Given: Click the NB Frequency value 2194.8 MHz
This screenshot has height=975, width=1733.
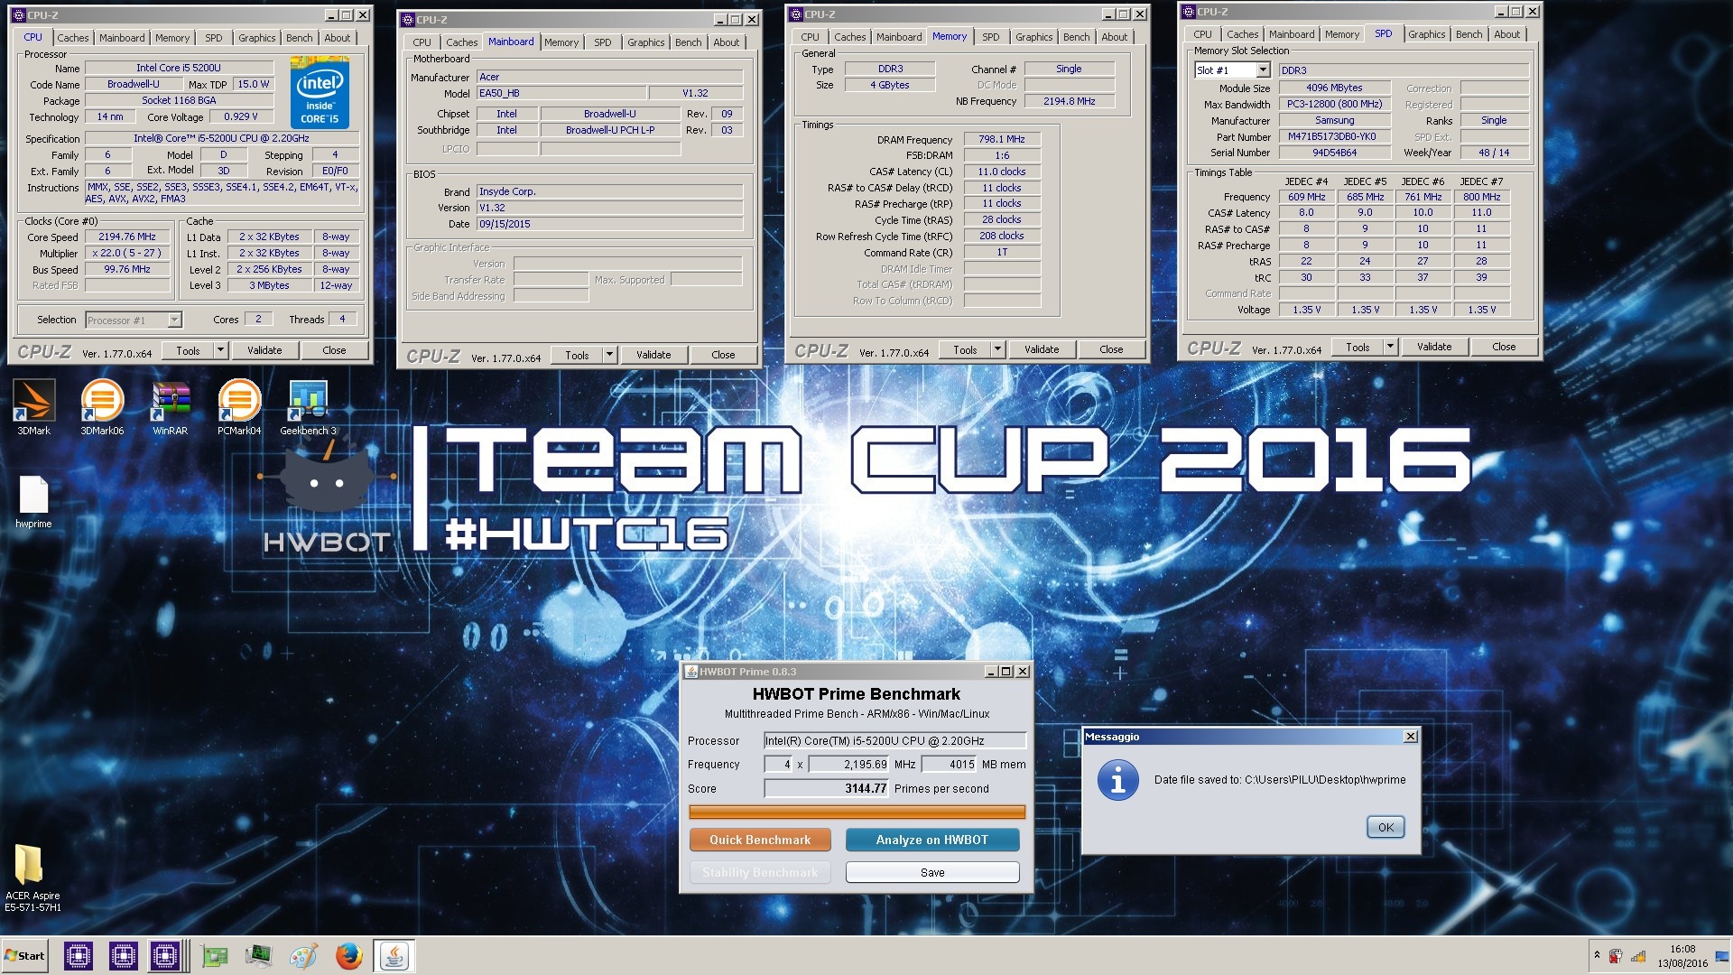Looking at the screenshot, I should (x=1070, y=101).
